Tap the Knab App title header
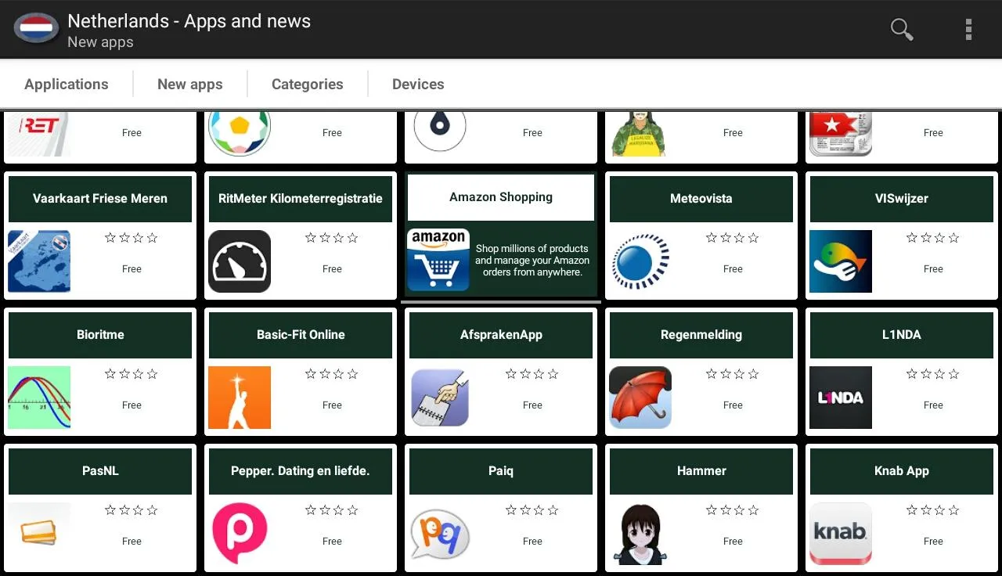Screen dimensions: 1002x576 (x=902, y=471)
